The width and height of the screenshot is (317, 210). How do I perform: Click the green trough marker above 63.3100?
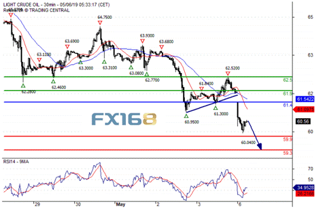coord(104,61)
